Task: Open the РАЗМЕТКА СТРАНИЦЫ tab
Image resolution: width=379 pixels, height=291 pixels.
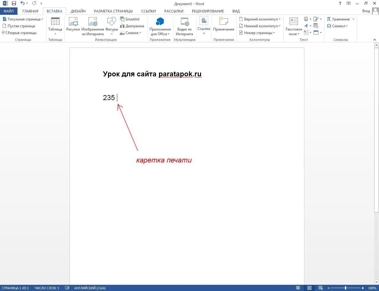Action: click(113, 11)
